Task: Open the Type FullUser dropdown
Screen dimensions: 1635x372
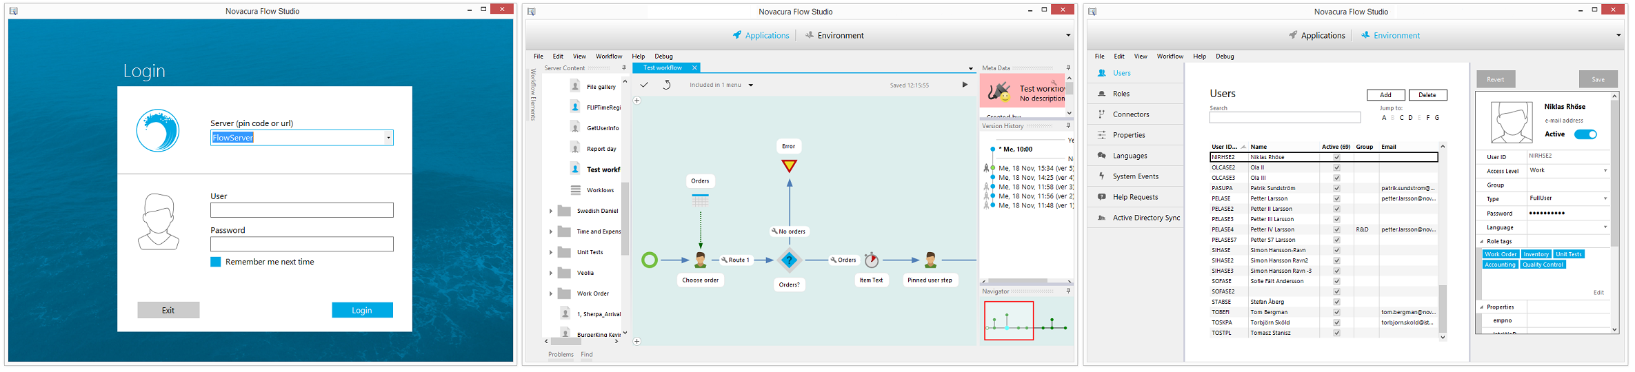Action: (x=1605, y=198)
